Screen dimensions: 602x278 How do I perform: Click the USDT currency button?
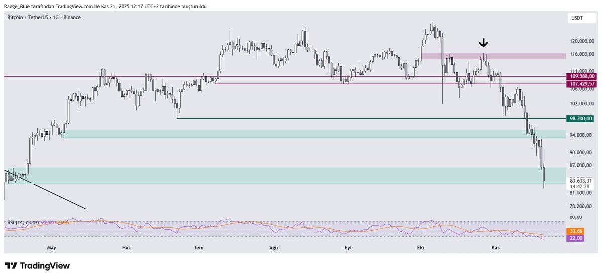click(581, 18)
